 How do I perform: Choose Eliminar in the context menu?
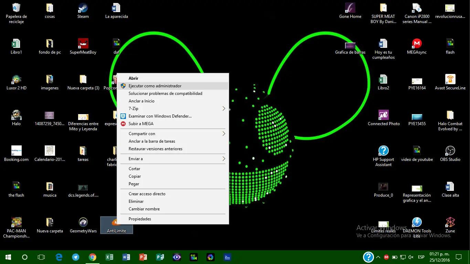pos(173,201)
